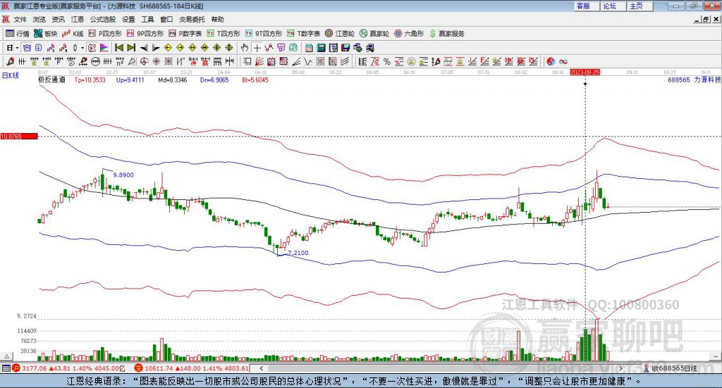Click the 主页 homepage button
Viewport: 722px width, 388px height.
pyautogui.click(x=640, y=6)
